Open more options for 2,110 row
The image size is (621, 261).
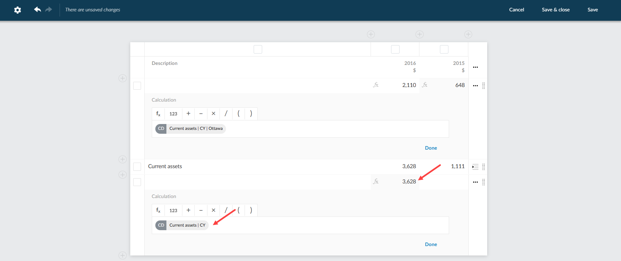(475, 86)
